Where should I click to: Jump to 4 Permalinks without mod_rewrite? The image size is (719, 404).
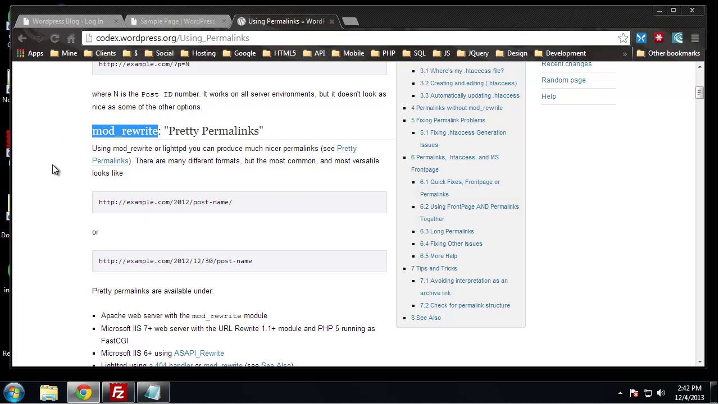click(x=457, y=108)
